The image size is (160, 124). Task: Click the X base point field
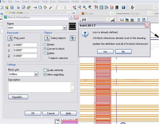[x=25, y=45]
